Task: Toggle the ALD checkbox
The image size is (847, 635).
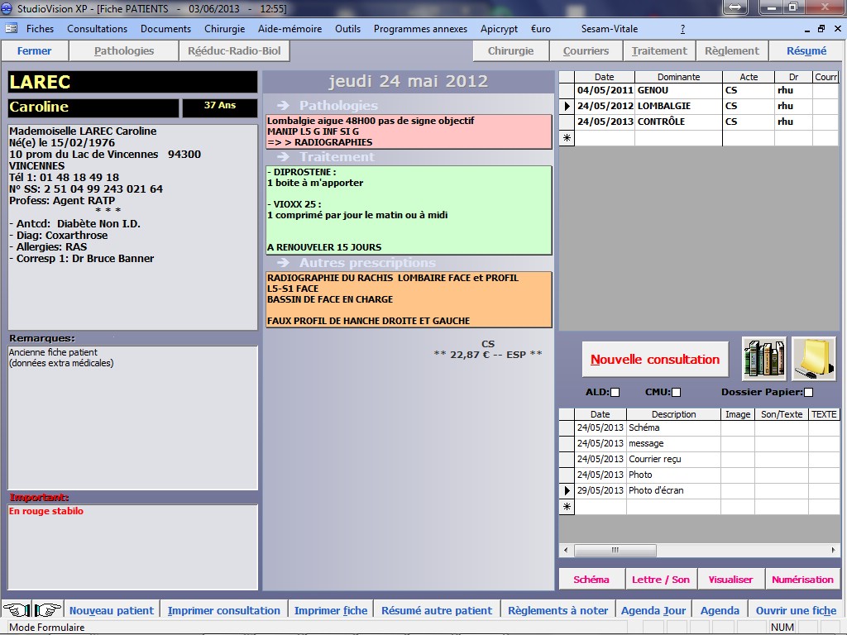Action: 615,392
